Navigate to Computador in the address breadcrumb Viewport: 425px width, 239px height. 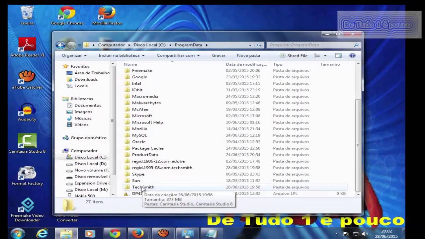(x=112, y=45)
